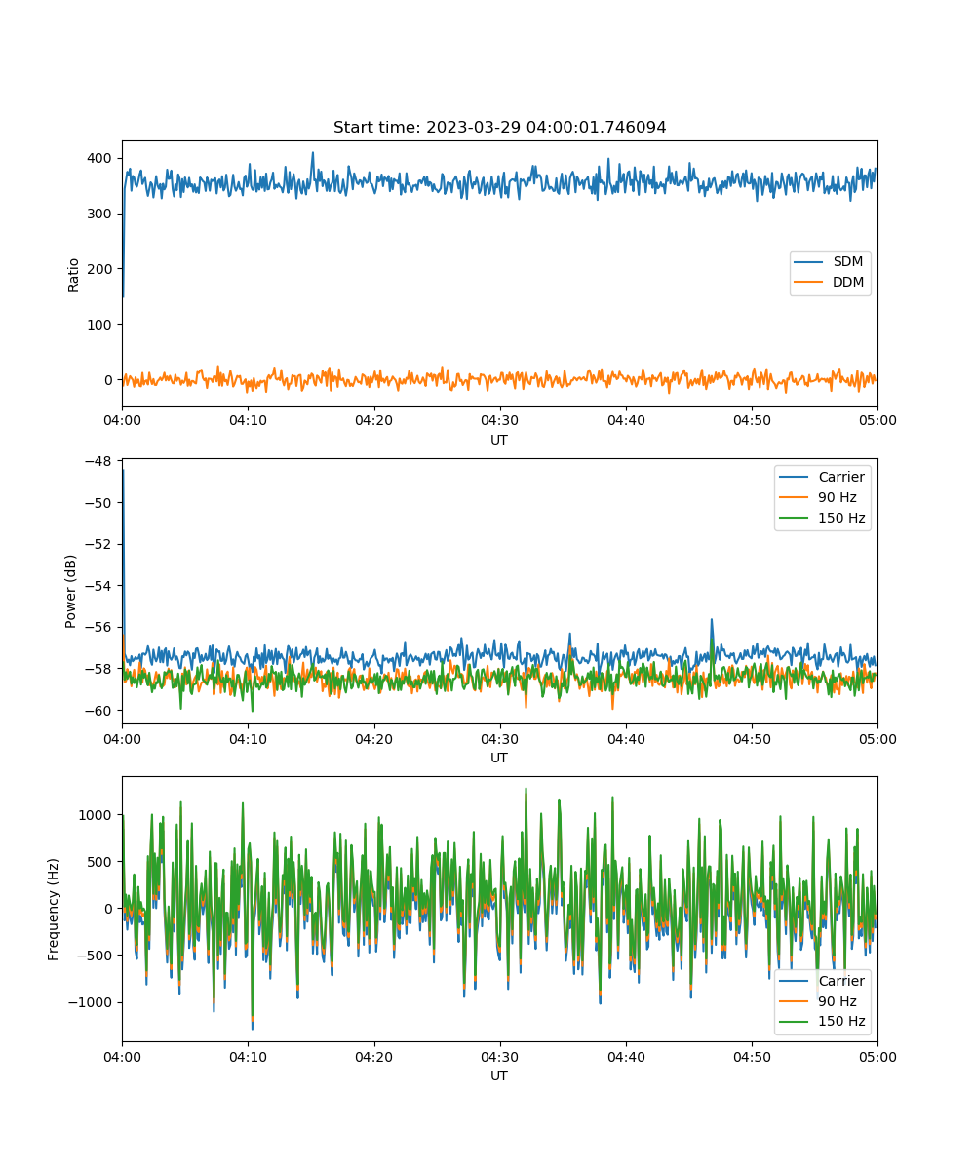975x1170 pixels.
Task: Click the 400 tick on the Ratio axis
Action: 101,158
